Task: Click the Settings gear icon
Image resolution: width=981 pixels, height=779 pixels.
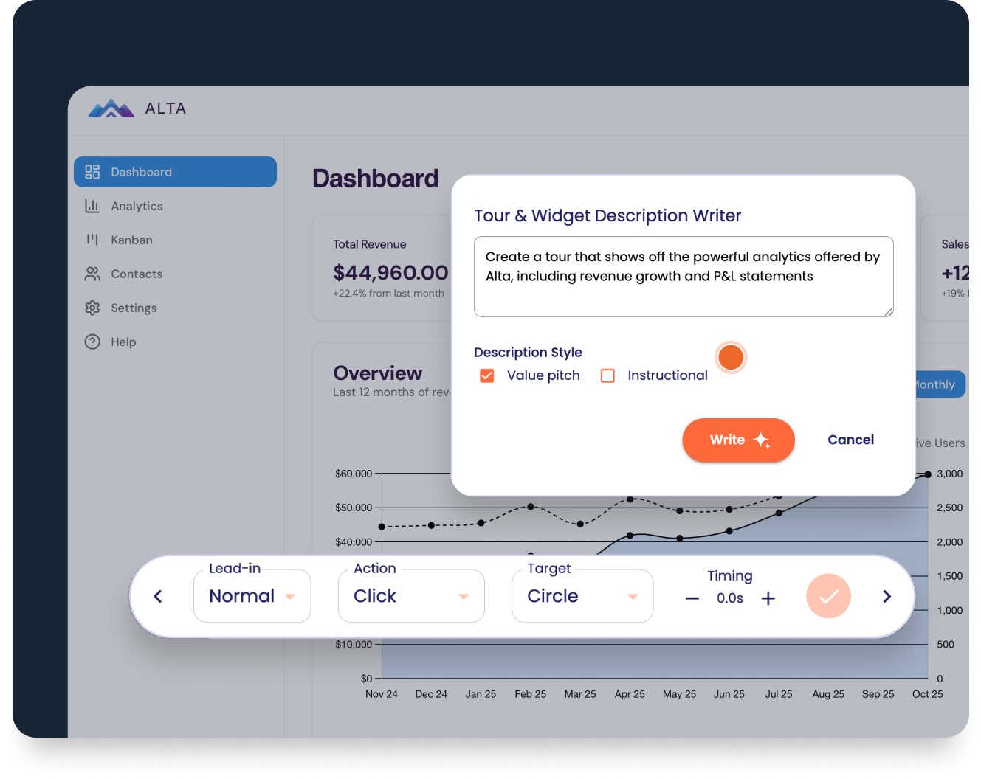Action: click(x=92, y=308)
